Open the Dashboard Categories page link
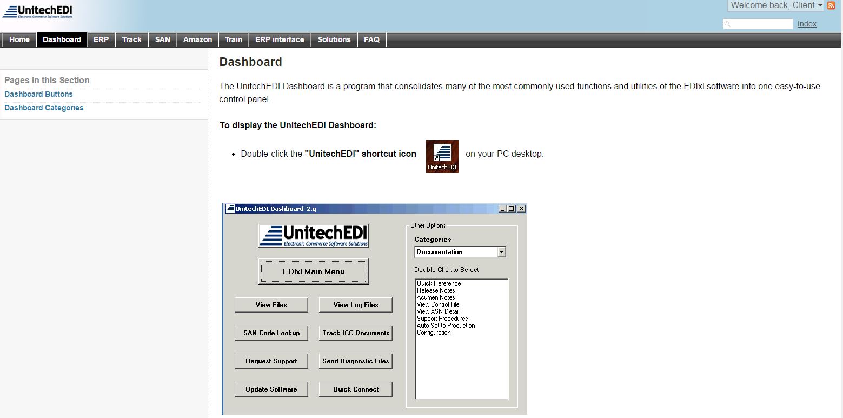 pos(44,108)
